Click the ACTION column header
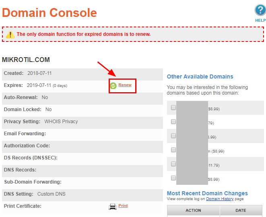Image resolution: width=266 pixels, height=217 pixels. [x=193, y=211]
